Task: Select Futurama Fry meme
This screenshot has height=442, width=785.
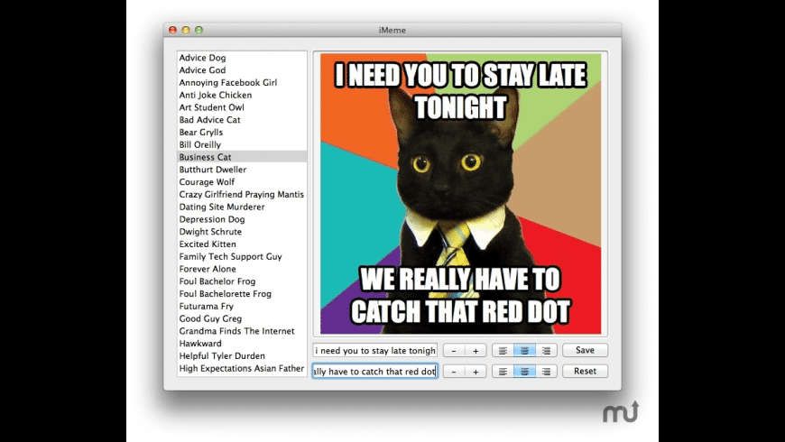Action: coord(242,307)
